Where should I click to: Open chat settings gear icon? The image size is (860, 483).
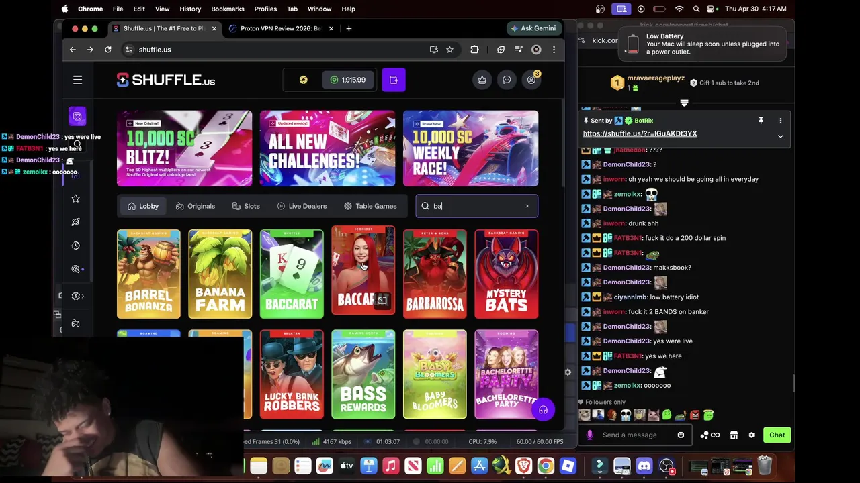click(x=752, y=435)
